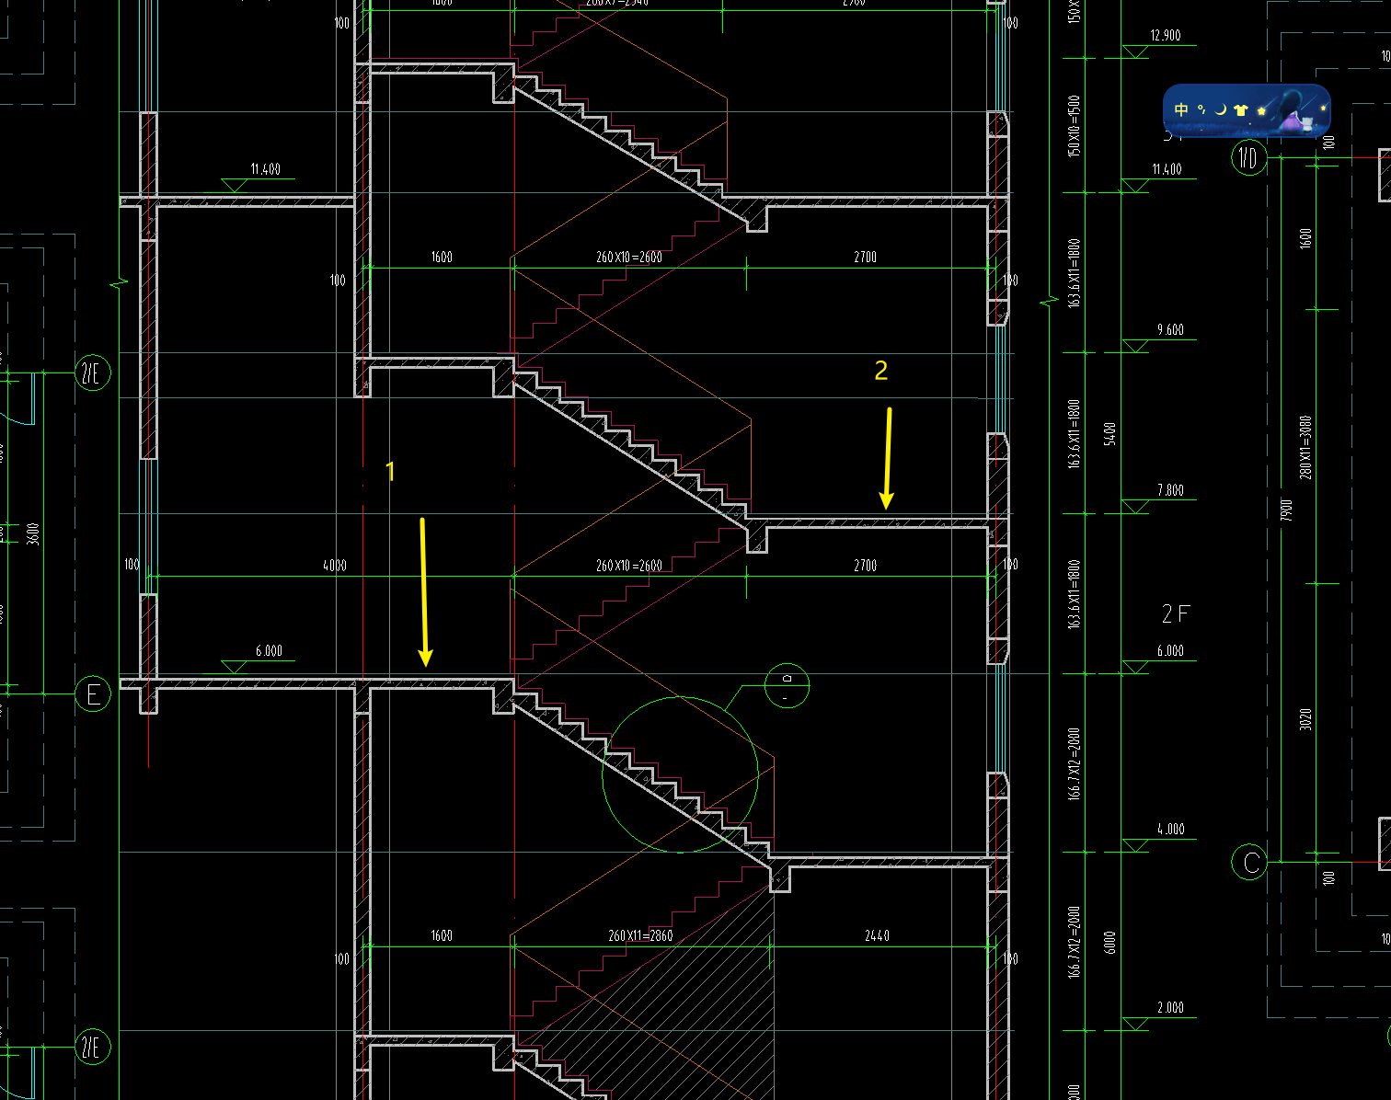Select the 12.900 elevation label

point(1166,36)
